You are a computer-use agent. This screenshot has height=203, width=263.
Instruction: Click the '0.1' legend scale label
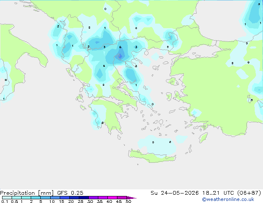tap(5, 201)
